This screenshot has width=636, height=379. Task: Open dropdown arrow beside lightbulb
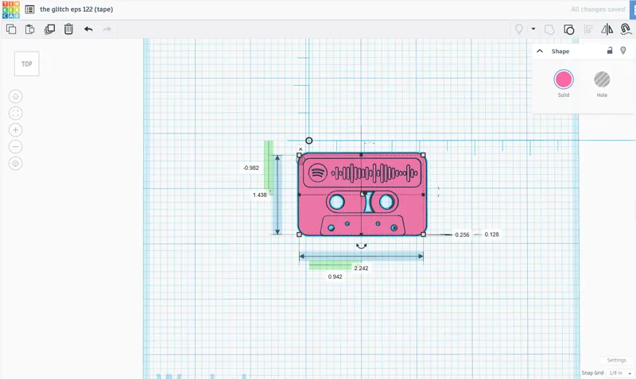pos(533,29)
